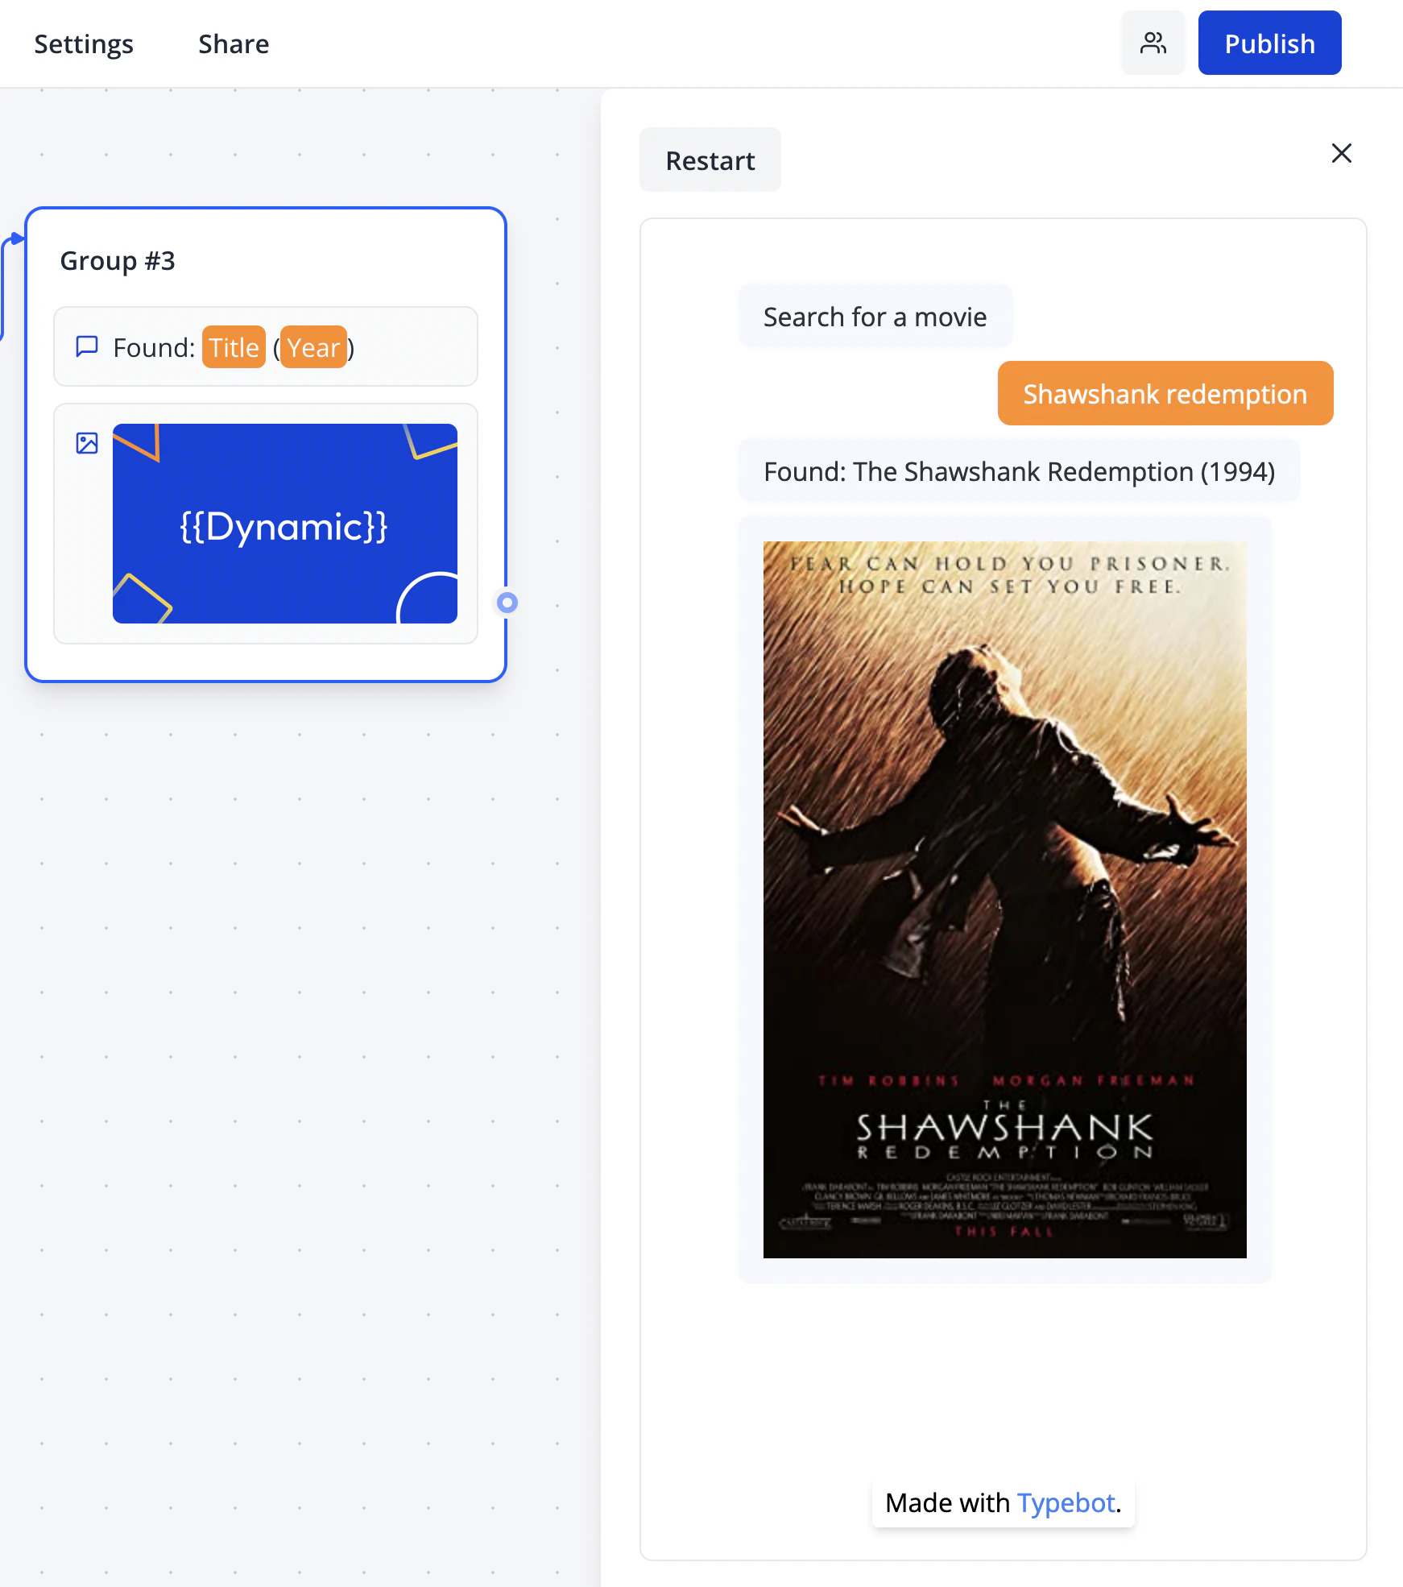
Task: Select the Found text bubble block
Action: (x=266, y=347)
